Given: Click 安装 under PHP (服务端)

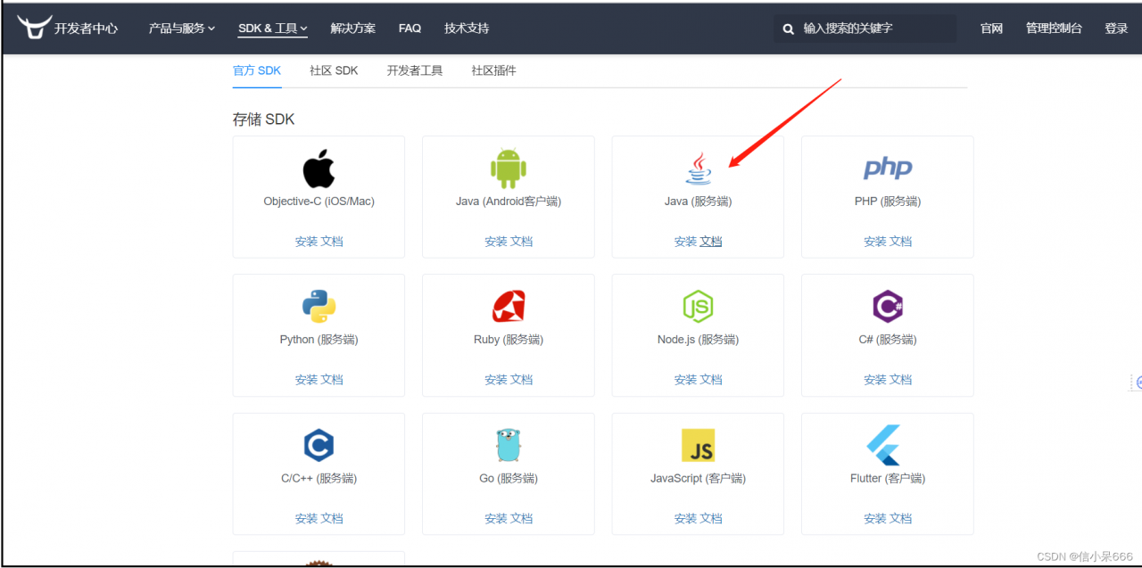Looking at the screenshot, I should point(875,242).
